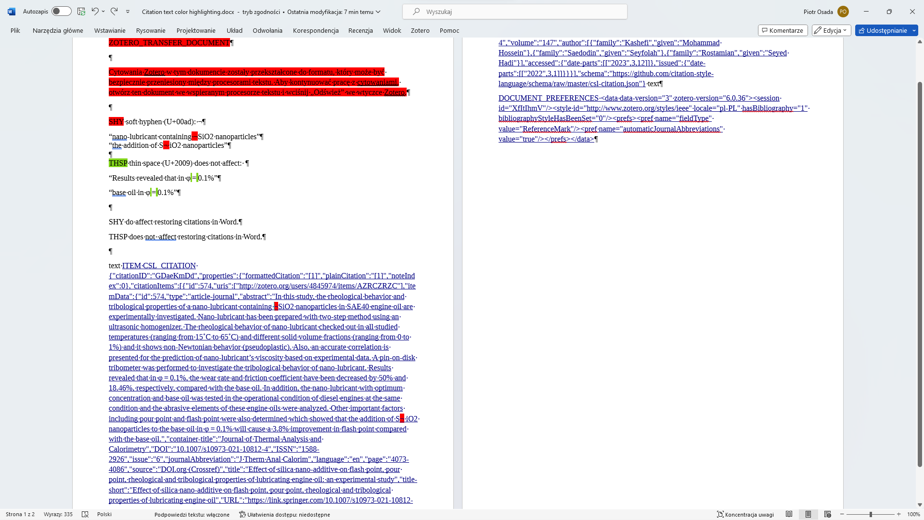Switch to Web Layout view icon
Screen dimensions: 924x520
(x=827, y=514)
